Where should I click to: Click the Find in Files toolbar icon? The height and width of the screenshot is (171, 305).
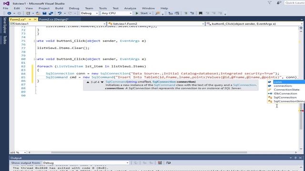coord(158,13)
